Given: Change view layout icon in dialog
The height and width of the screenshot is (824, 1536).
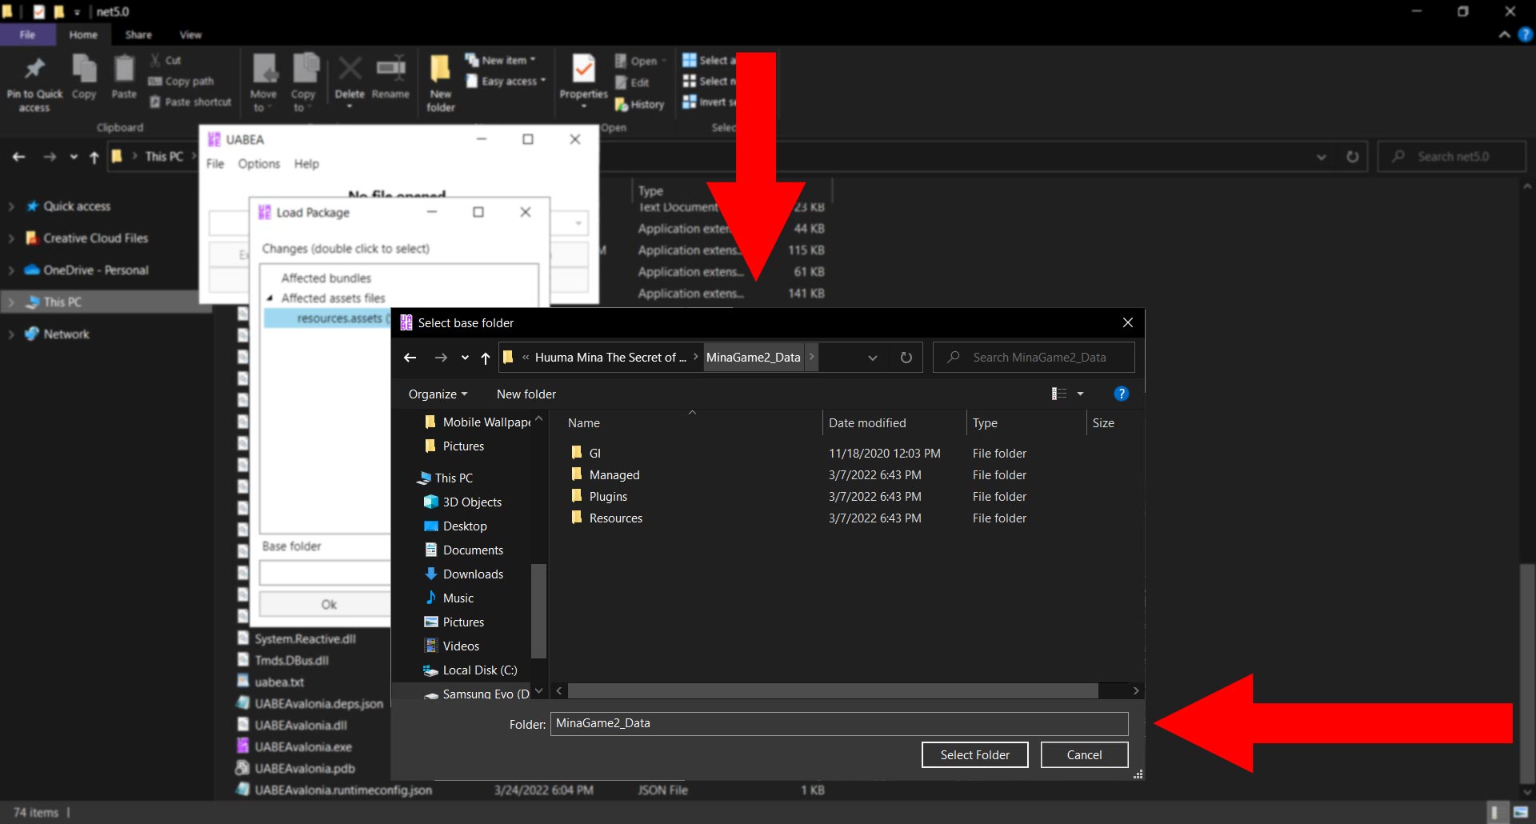Looking at the screenshot, I should tap(1058, 394).
